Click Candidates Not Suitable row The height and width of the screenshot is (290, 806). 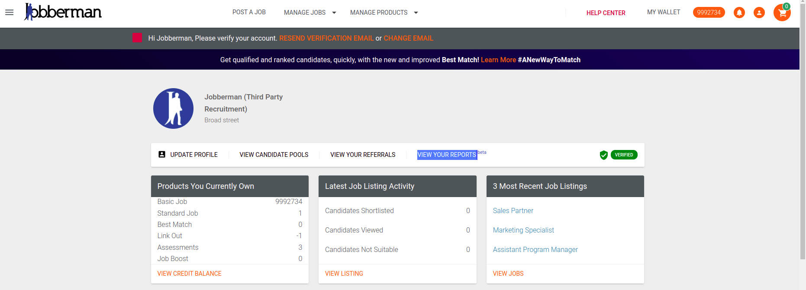click(397, 249)
